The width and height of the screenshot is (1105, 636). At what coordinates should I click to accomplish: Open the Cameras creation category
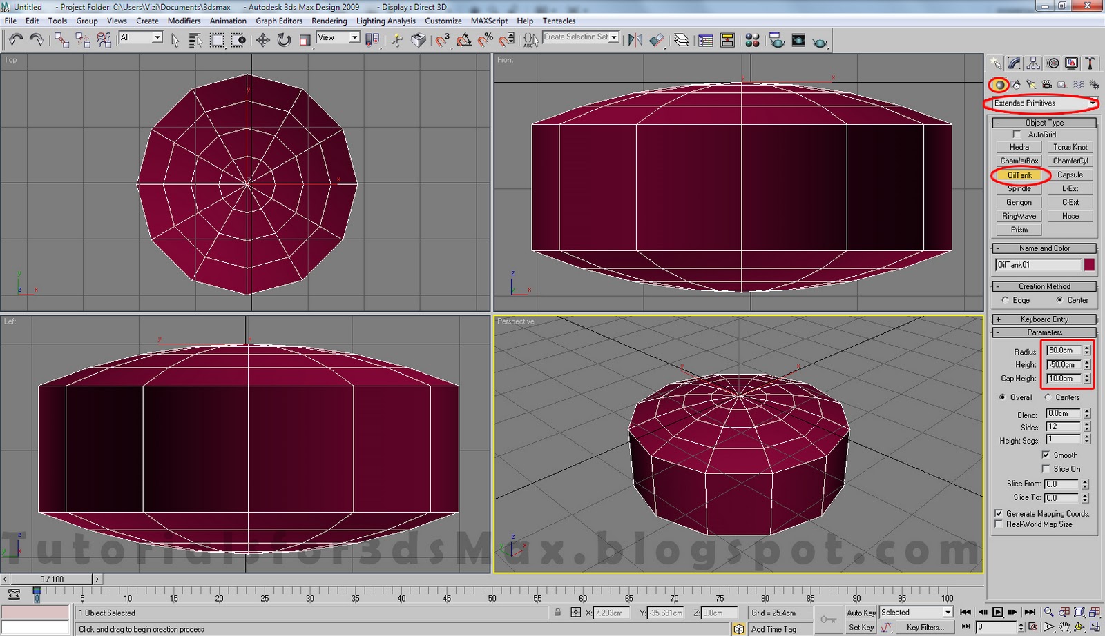[1048, 86]
